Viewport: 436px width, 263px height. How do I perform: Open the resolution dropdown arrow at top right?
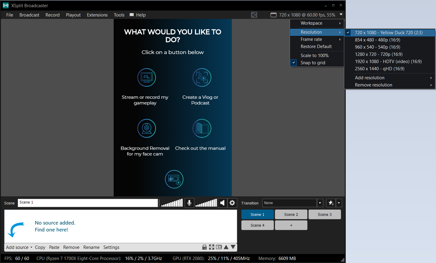(x=341, y=14)
